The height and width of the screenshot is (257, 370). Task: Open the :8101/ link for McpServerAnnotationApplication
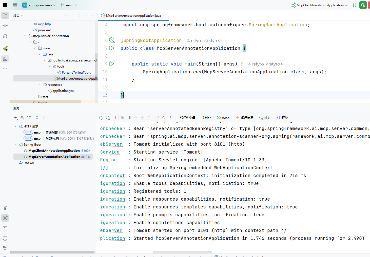tap(86, 157)
